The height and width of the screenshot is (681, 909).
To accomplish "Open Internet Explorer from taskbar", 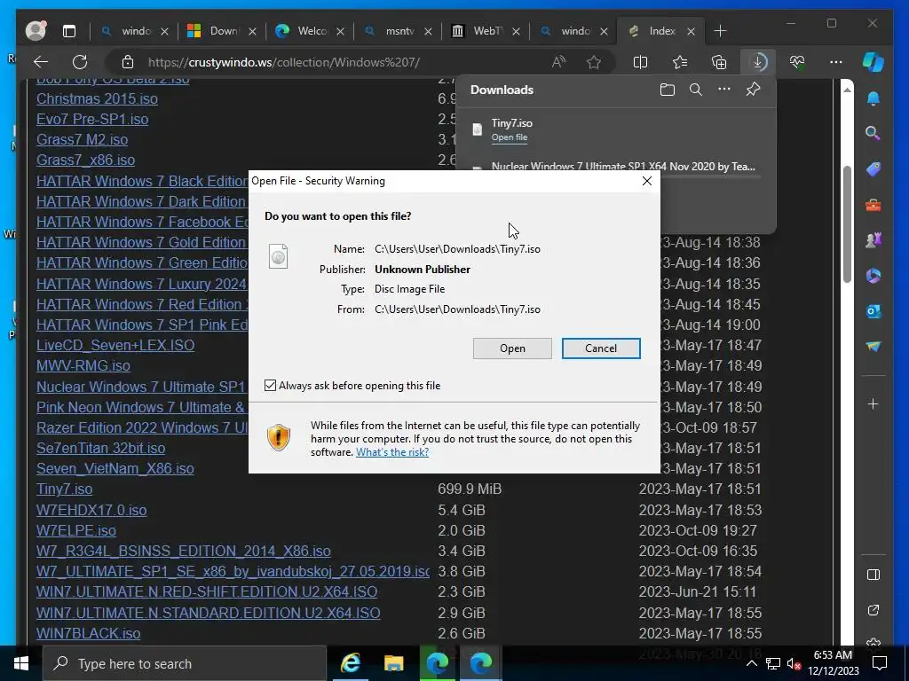I will [x=350, y=663].
